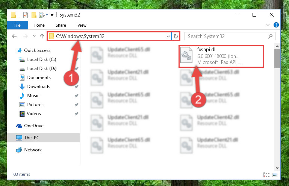Screen dimensions: 289x186
Task: Click the vertical scrollbar thumb
Action: (x=277, y=59)
